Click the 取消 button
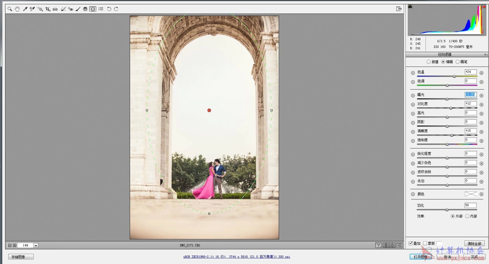The image size is (489, 264). tap(447, 257)
